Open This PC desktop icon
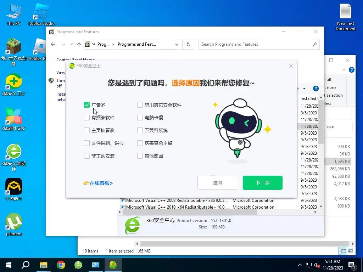This screenshot has height=272, width=363. tap(14, 14)
